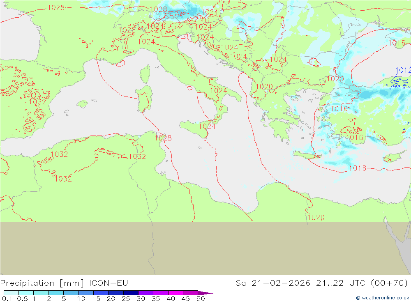The image size is (411, 301).
Task: Click the 'Precipitation [mm]' title text
Action: pyautogui.click(x=42, y=283)
